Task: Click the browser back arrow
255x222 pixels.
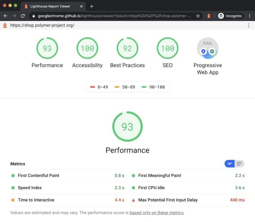Action: (5, 16)
